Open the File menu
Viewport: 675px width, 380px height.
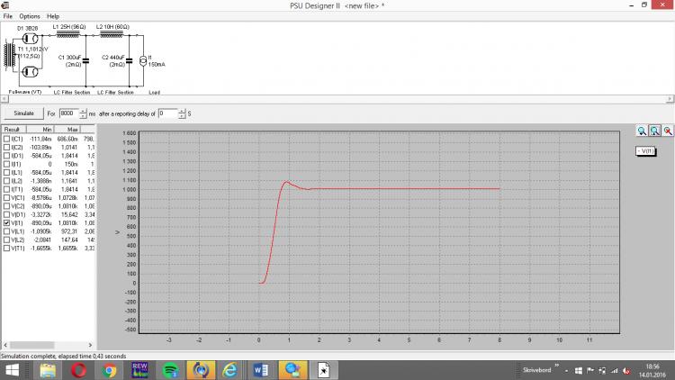8,16
